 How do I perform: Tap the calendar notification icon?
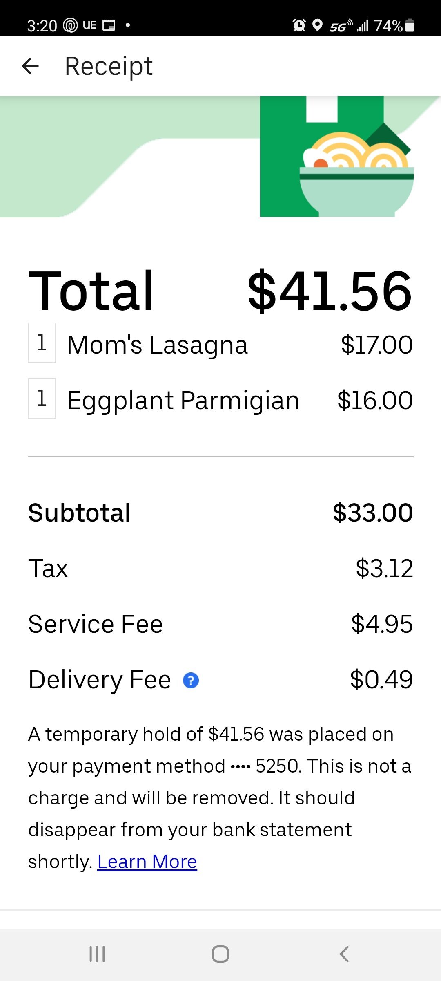tap(109, 25)
